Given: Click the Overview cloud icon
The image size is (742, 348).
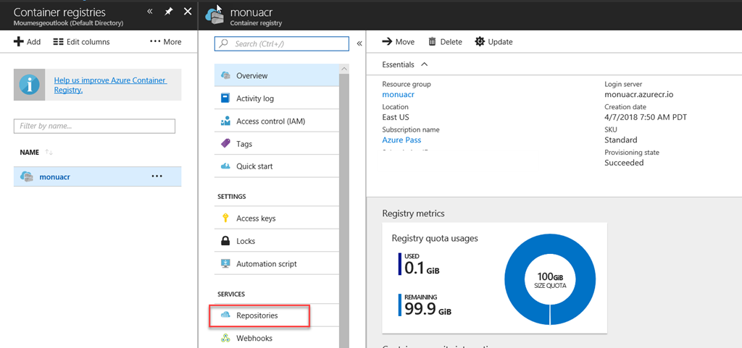Looking at the screenshot, I should [226, 75].
